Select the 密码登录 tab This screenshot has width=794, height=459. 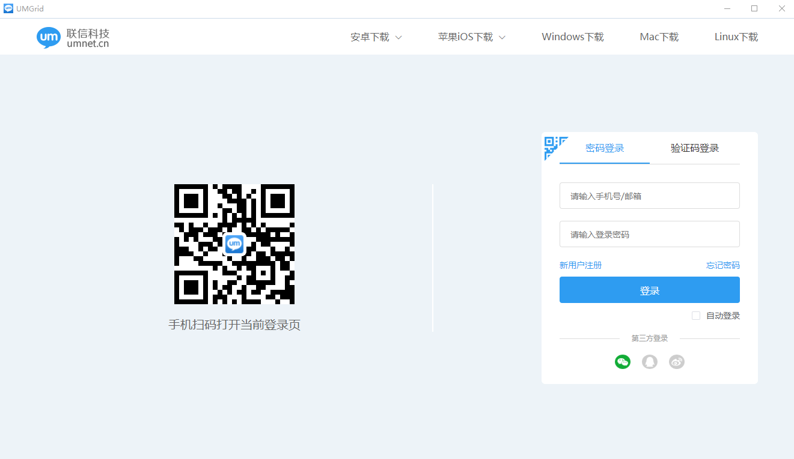(605, 148)
